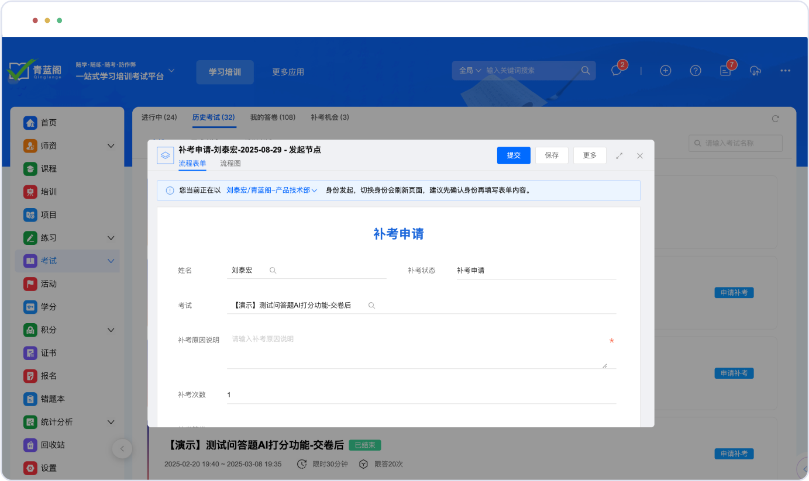
Task: Open the 全局 search scope dropdown
Action: 470,71
